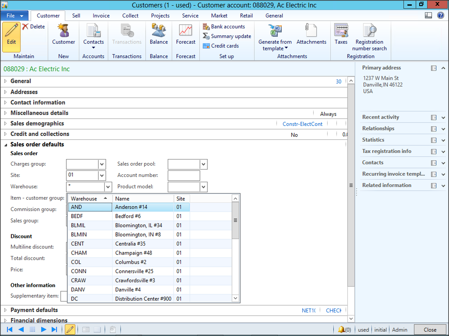Image resolution: width=449 pixels, height=336 pixels.
Task: Open the Charges group dropdown
Action: point(102,164)
